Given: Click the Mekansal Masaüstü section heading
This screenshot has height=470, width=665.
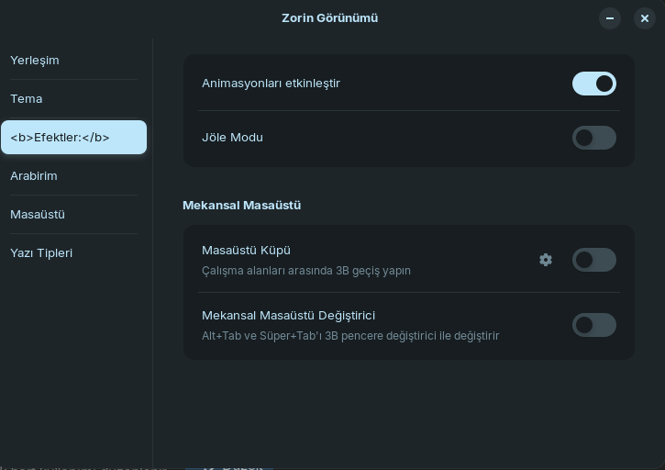Looking at the screenshot, I should click(x=241, y=206).
